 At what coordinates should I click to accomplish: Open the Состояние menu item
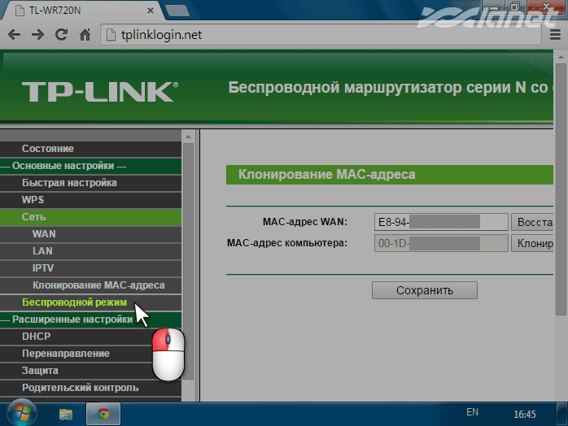click(x=48, y=149)
